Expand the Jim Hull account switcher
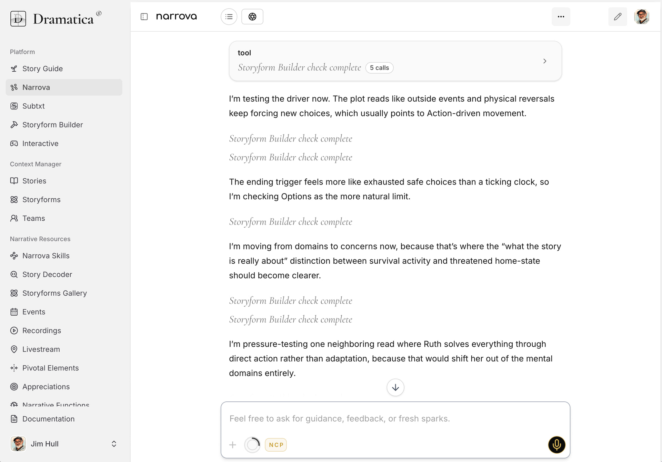Image resolution: width=662 pixels, height=462 pixels. [114, 444]
